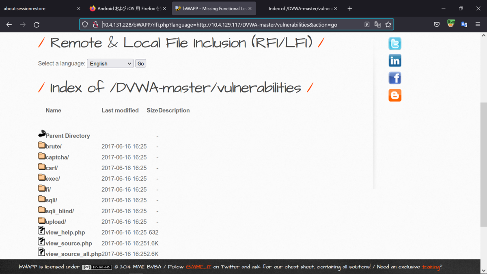
Task: Open the shield tracking protection icon
Action: tap(85, 25)
